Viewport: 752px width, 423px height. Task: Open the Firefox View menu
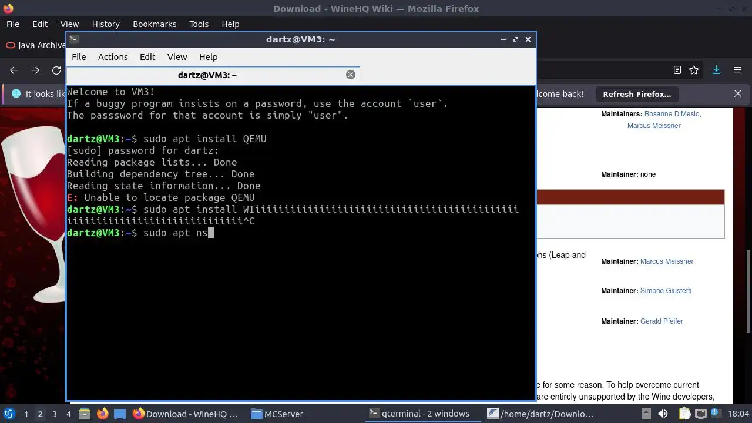click(69, 24)
